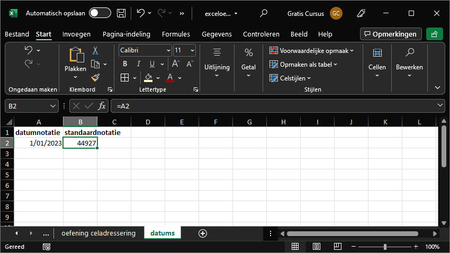This screenshot has height=253, width=450.
Task: Toggle Italic formatting
Action: pos(138,64)
